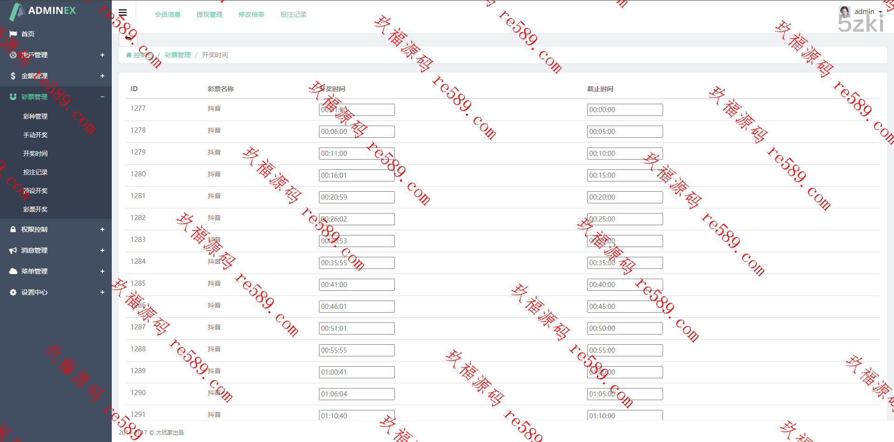Click the megaphone icon for 消息管理
This screenshot has height=442, width=894.
pos(13,250)
